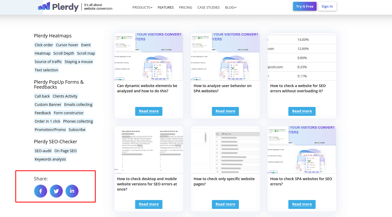Go to FEATURES page

point(165,7)
